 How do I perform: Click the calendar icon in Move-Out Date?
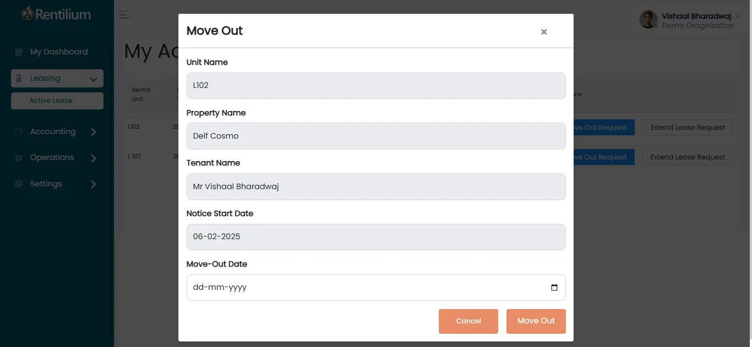point(554,288)
